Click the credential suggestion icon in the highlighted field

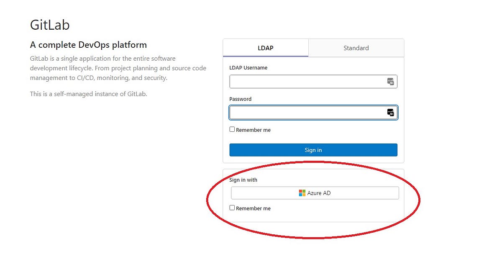click(x=390, y=112)
